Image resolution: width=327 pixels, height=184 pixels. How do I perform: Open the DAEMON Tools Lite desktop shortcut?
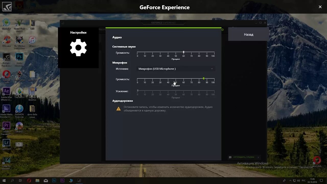[19, 111]
